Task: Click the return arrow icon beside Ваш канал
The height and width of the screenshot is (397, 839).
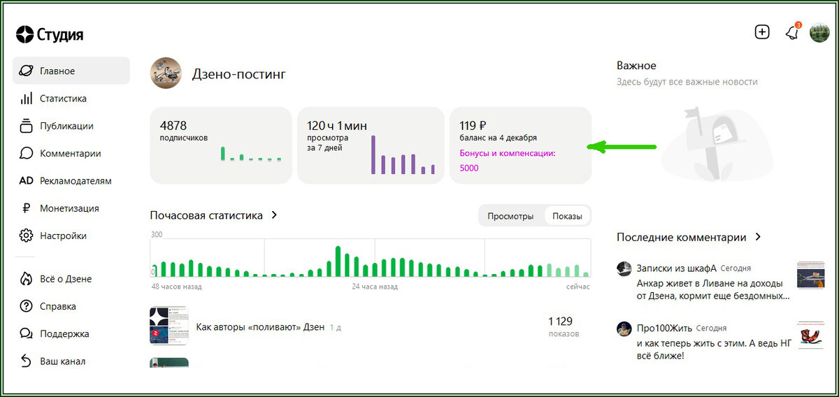Action: (27, 361)
